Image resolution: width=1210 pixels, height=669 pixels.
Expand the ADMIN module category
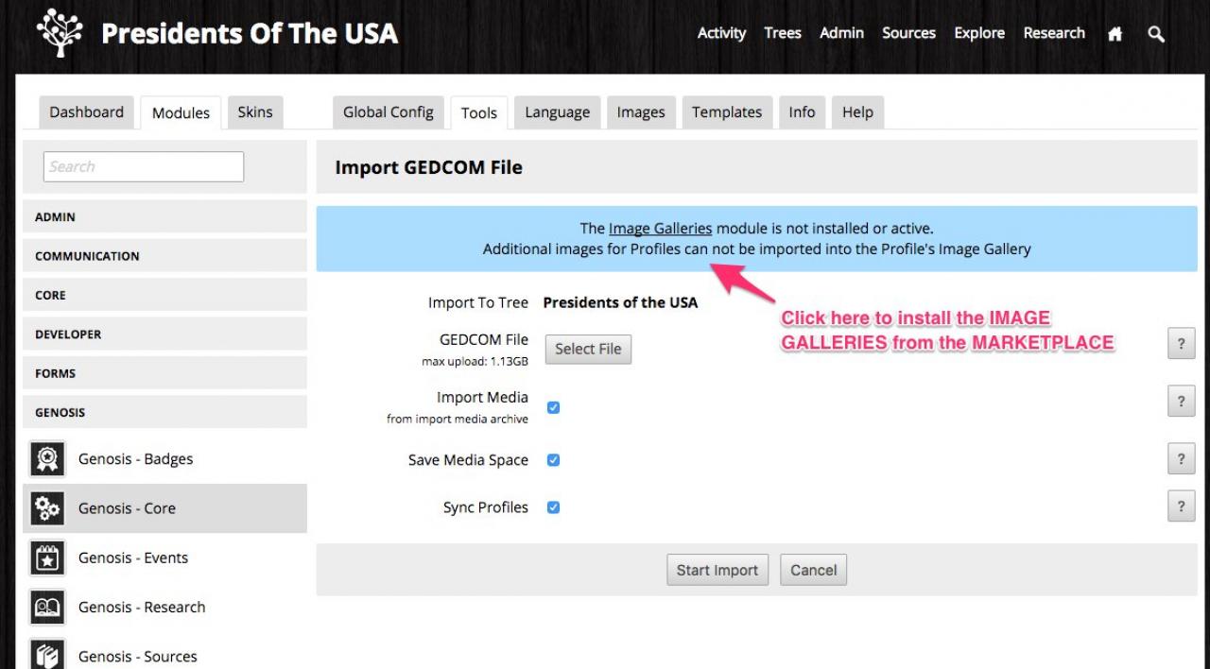(164, 217)
